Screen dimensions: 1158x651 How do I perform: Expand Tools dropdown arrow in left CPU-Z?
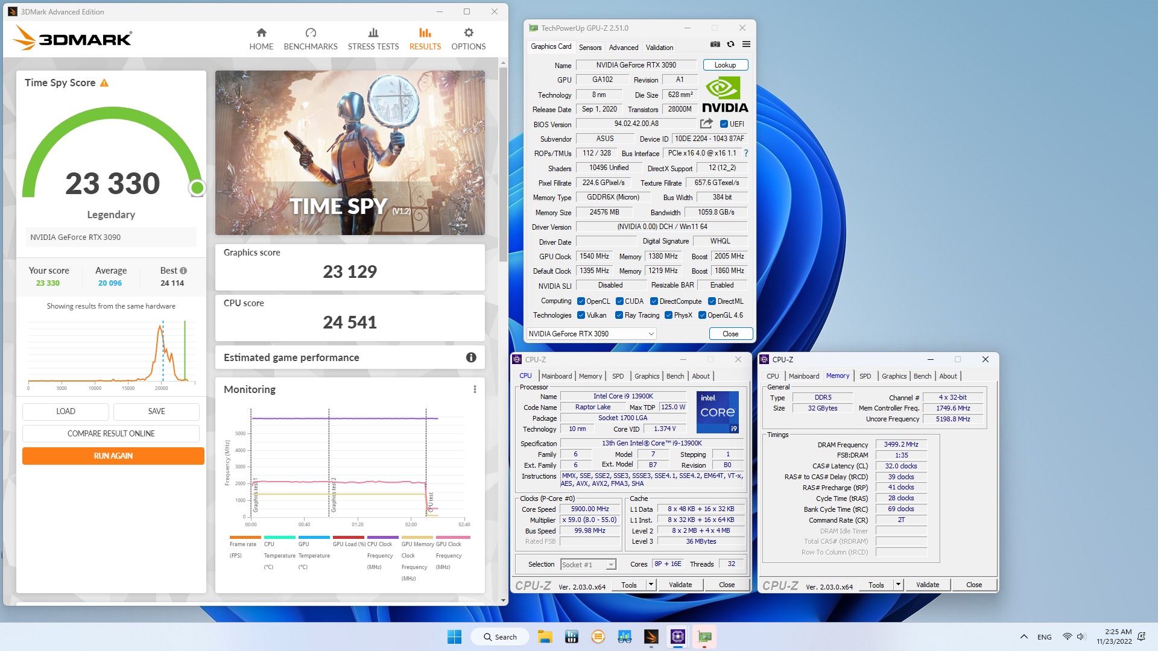tap(651, 585)
